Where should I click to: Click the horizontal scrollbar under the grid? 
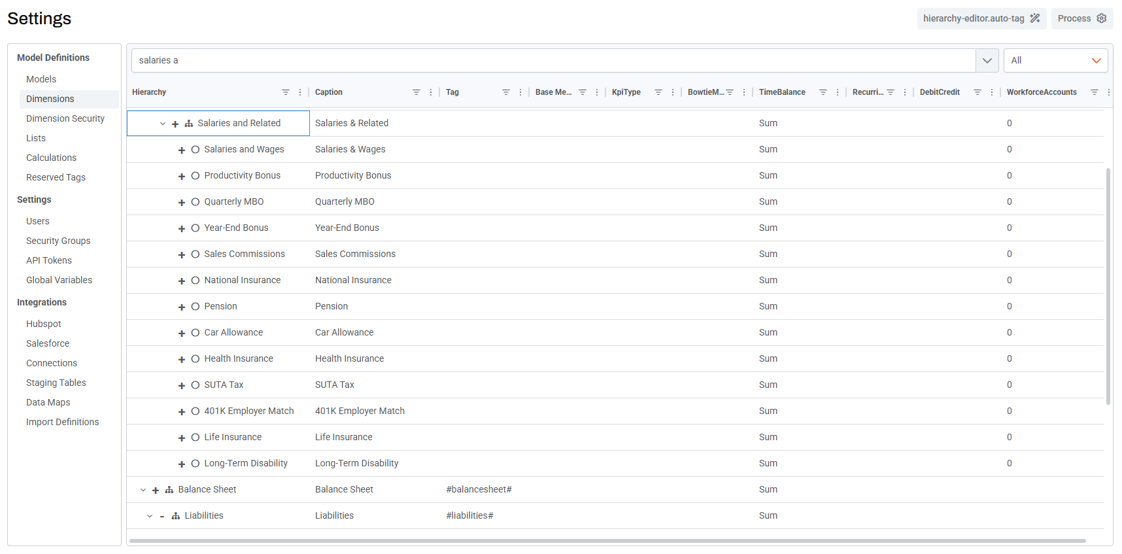pyautogui.click(x=607, y=541)
